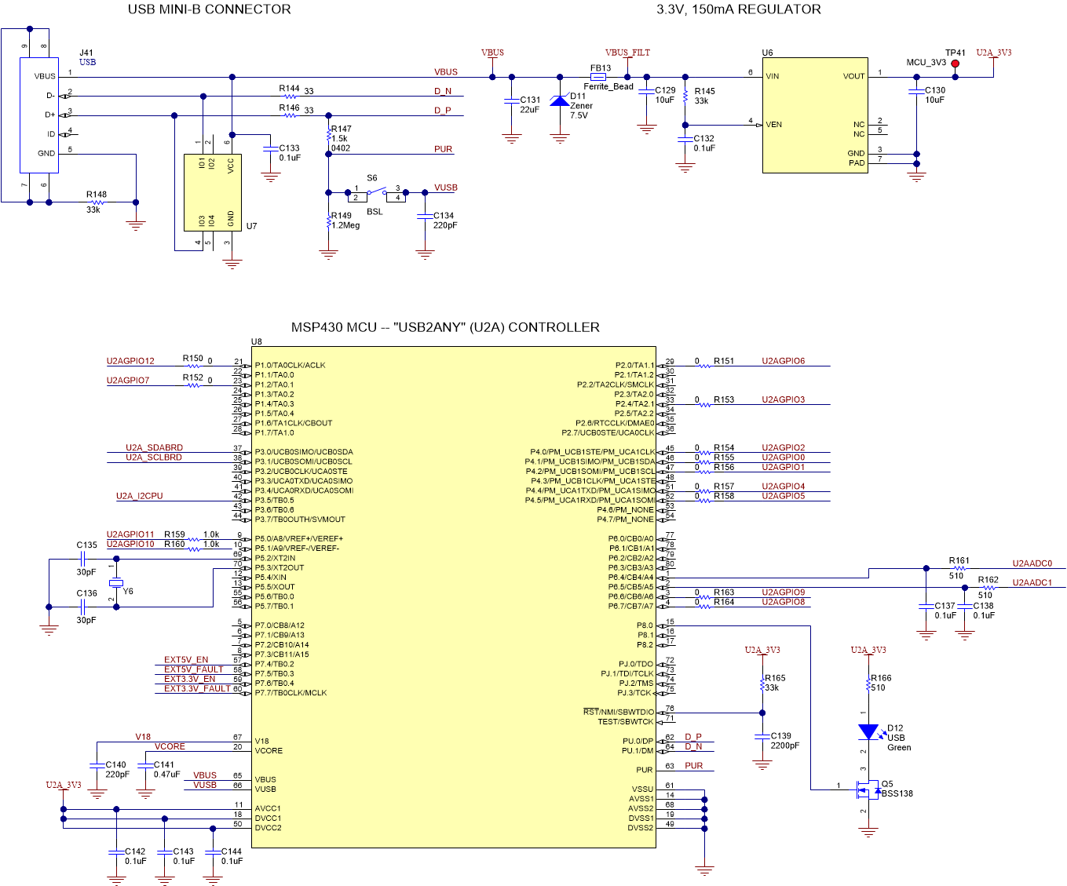Select the U2AADC0 net label
The image size is (1067, 886).
(1032, 563)
